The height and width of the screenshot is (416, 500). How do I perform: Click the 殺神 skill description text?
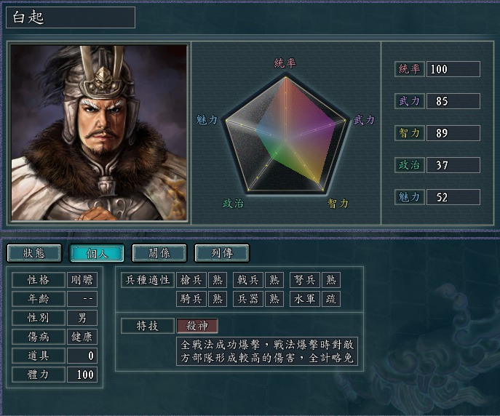click(267, 351)
